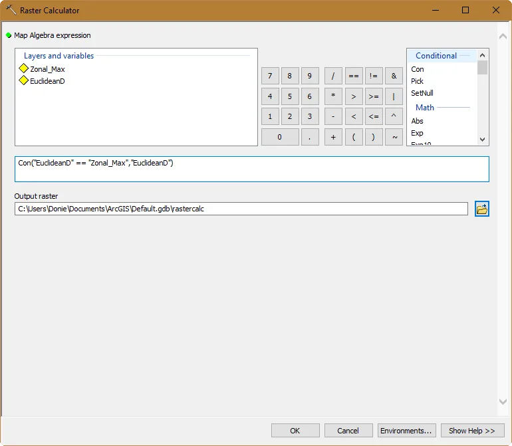Click the 7 keypad button

click(x=270, y=76)
